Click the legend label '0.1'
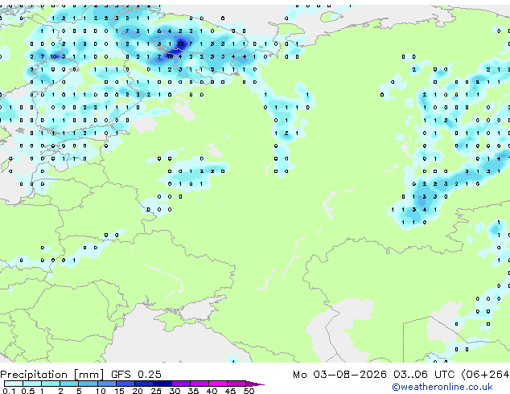This screenshot has height=394, width=510. coord(10,391)
